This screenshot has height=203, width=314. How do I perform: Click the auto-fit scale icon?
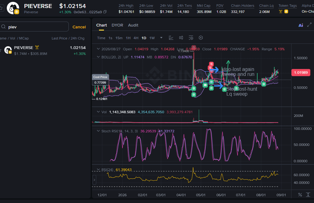pos(308,195)
